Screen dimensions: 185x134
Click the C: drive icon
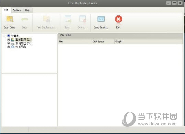tap(13, 40)
